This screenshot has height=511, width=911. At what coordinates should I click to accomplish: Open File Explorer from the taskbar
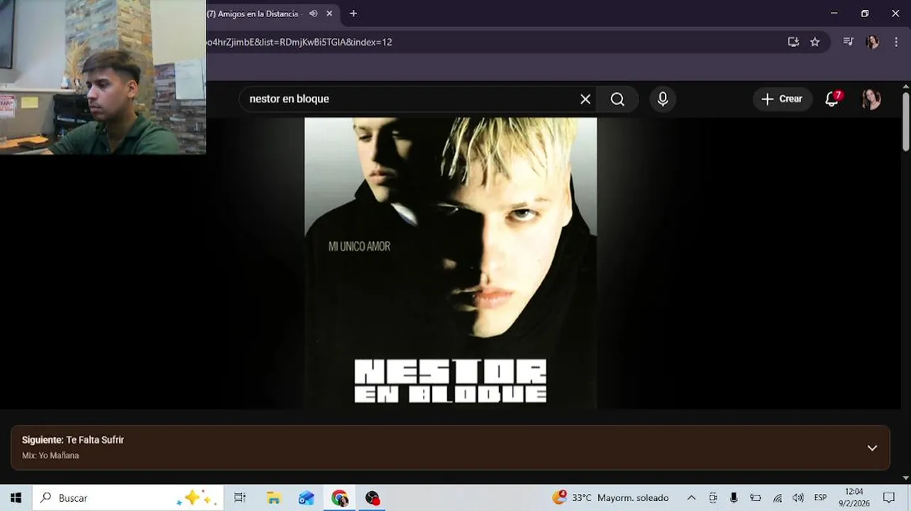pos(274,498)
